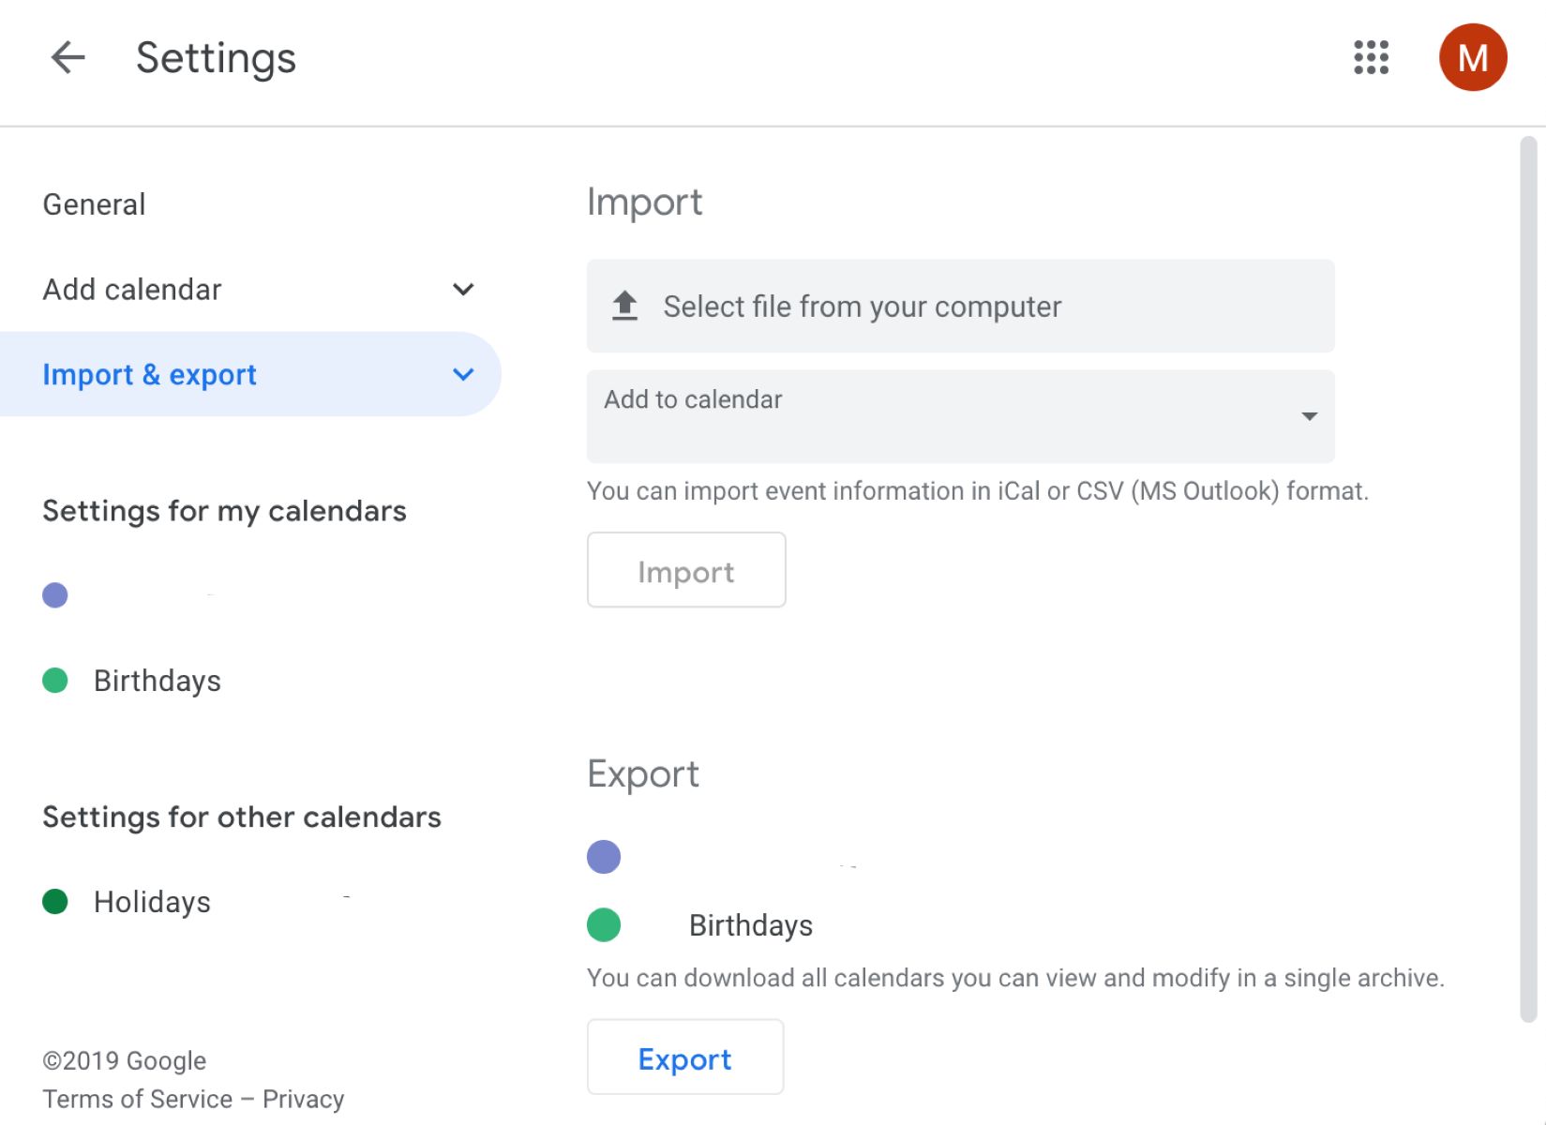Expand the Add calendar section

click(463, 289)
